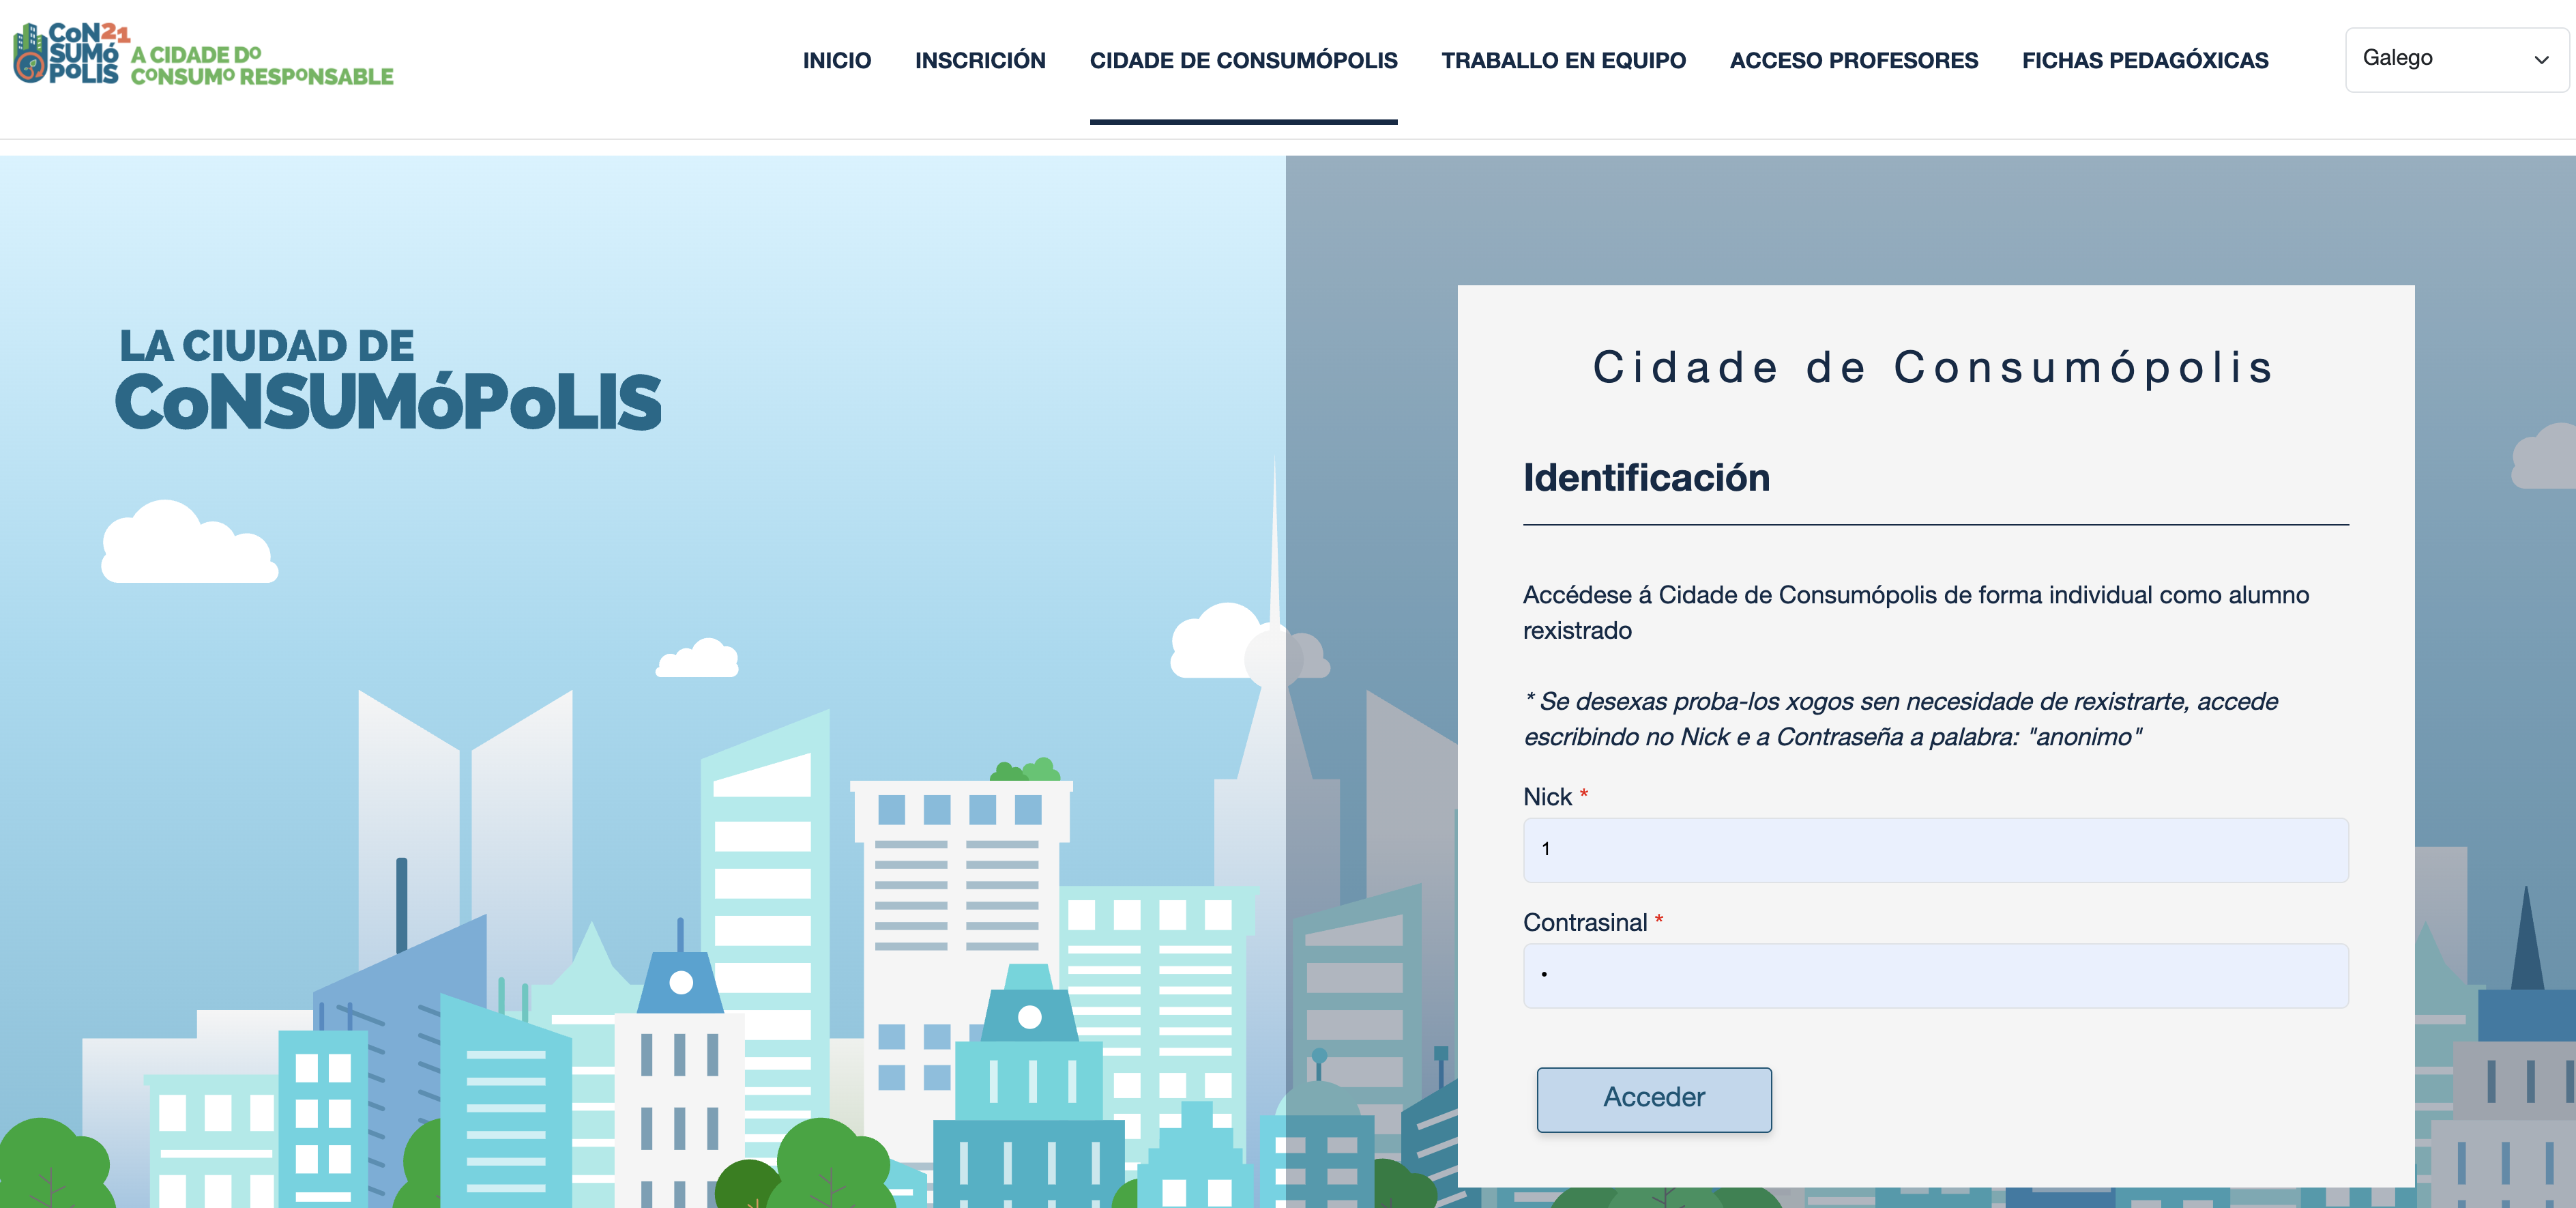The height and width of the screenshot is (1208, 2576).
Task: Click the underline beneath CIDADE DE CONSUMÓPOLIS tab
Action: click(x=1244, y=122)
